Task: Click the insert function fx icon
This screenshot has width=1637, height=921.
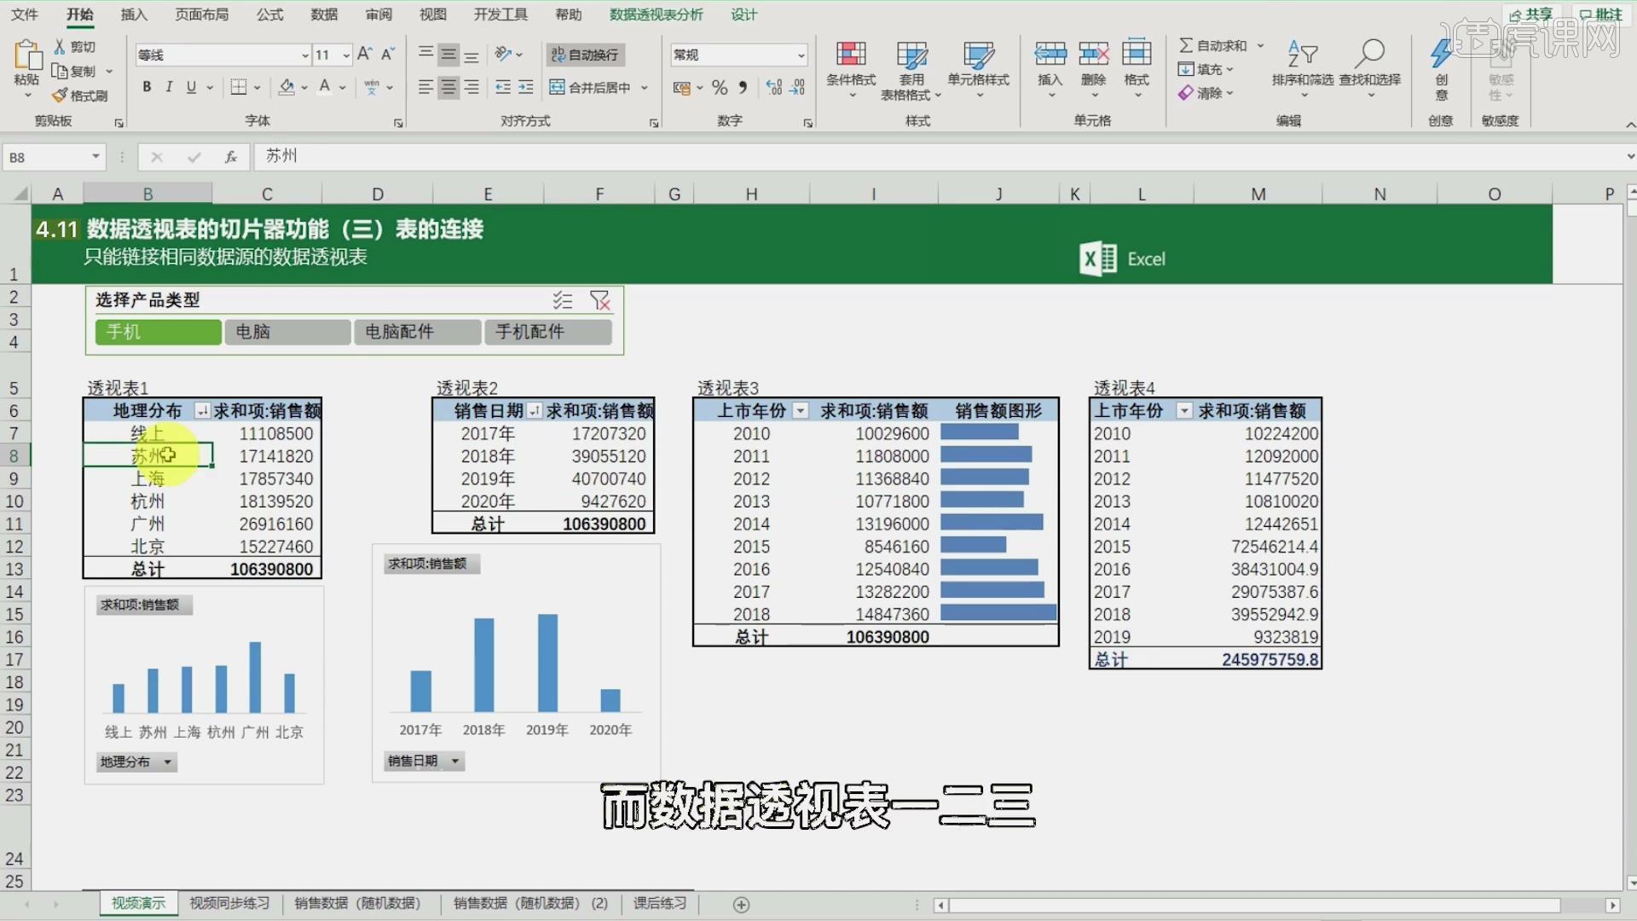Action: 230,157
